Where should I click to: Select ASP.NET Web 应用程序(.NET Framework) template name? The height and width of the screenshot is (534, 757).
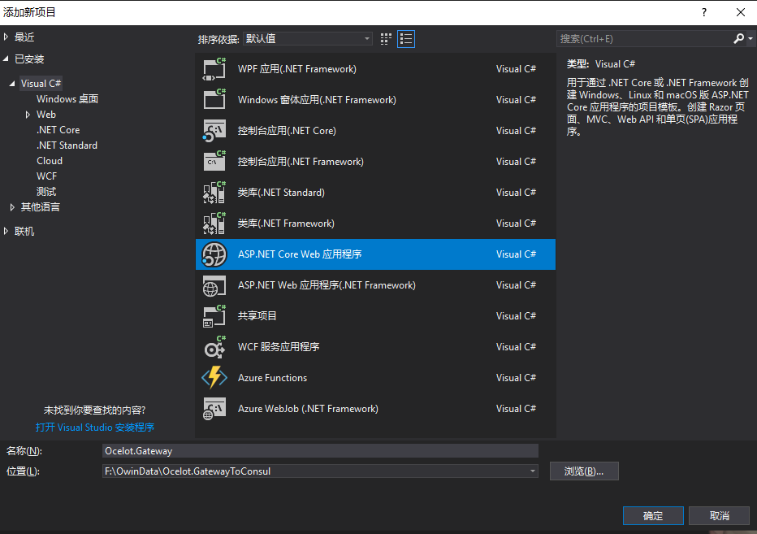tap(327, 285)
